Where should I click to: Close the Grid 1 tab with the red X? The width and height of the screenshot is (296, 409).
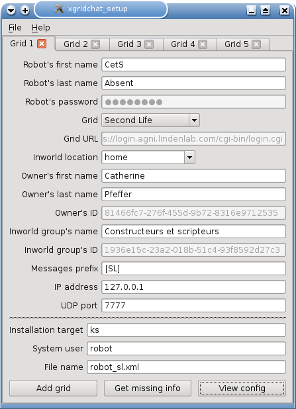click(42, 44)
